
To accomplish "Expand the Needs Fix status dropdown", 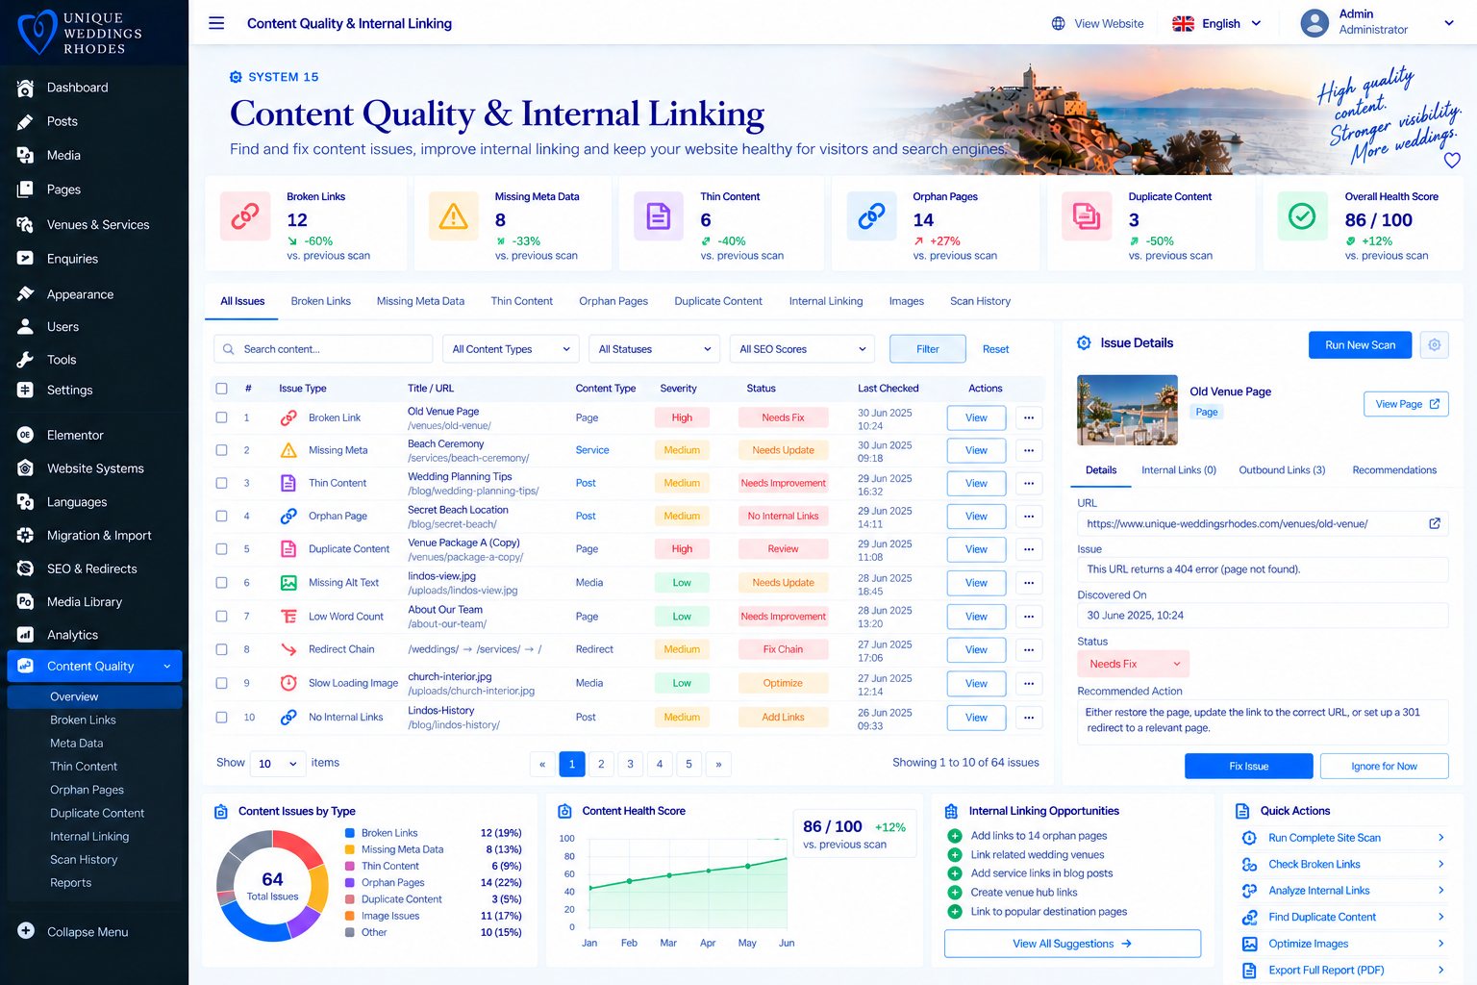I will coord(1133,664).
